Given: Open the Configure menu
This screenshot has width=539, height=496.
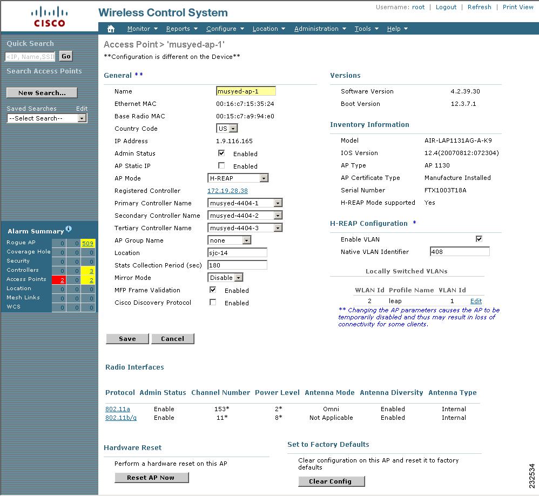Looking at the screenshot, I should click(225, 29).
